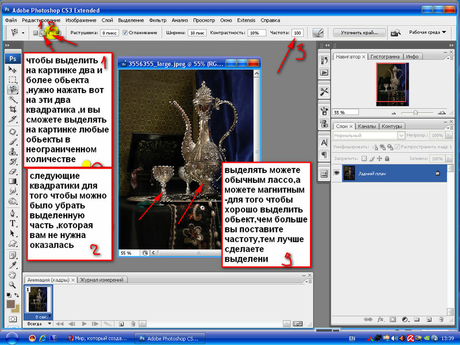Viewport: 460px width, 345px height.
Task: Open frame delay 0 сек. dropdown
Action: pyautogui.click(x=43, y=317)
